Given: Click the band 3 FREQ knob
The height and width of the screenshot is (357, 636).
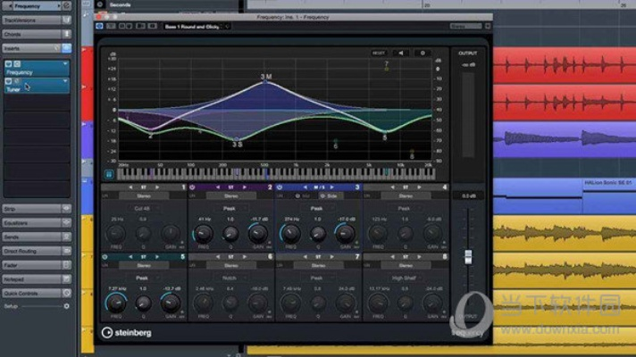Looking at the screenshot, I should click(291, 234).
